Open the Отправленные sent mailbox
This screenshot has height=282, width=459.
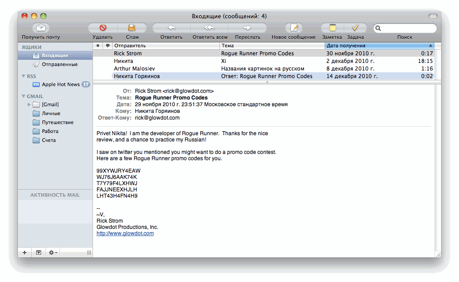point(55,64)
